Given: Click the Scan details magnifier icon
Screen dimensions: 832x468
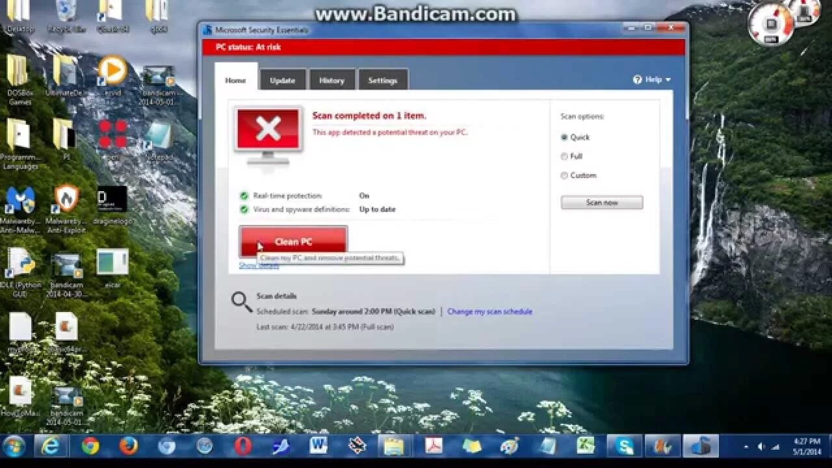Looking at the screenshot, I should (x=241, y=302).
